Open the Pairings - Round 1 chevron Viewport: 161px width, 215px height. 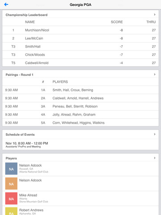155,74
